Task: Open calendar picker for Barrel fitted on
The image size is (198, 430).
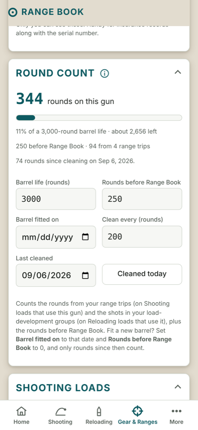Action: pyautogui.click(x=86, y=237)
